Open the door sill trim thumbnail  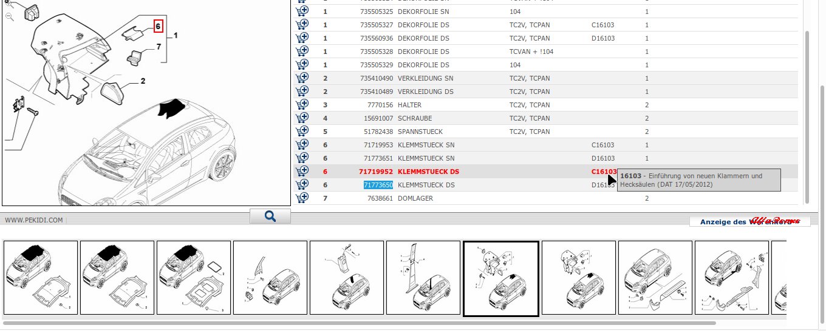[x=655, y=278]
